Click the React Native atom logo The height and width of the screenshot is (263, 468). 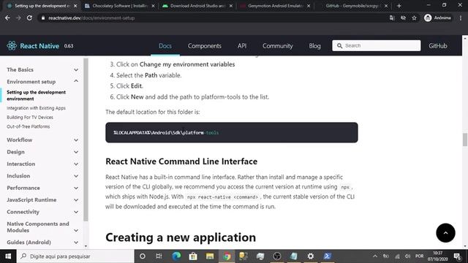pyautogui.click(x=12, y=45)
